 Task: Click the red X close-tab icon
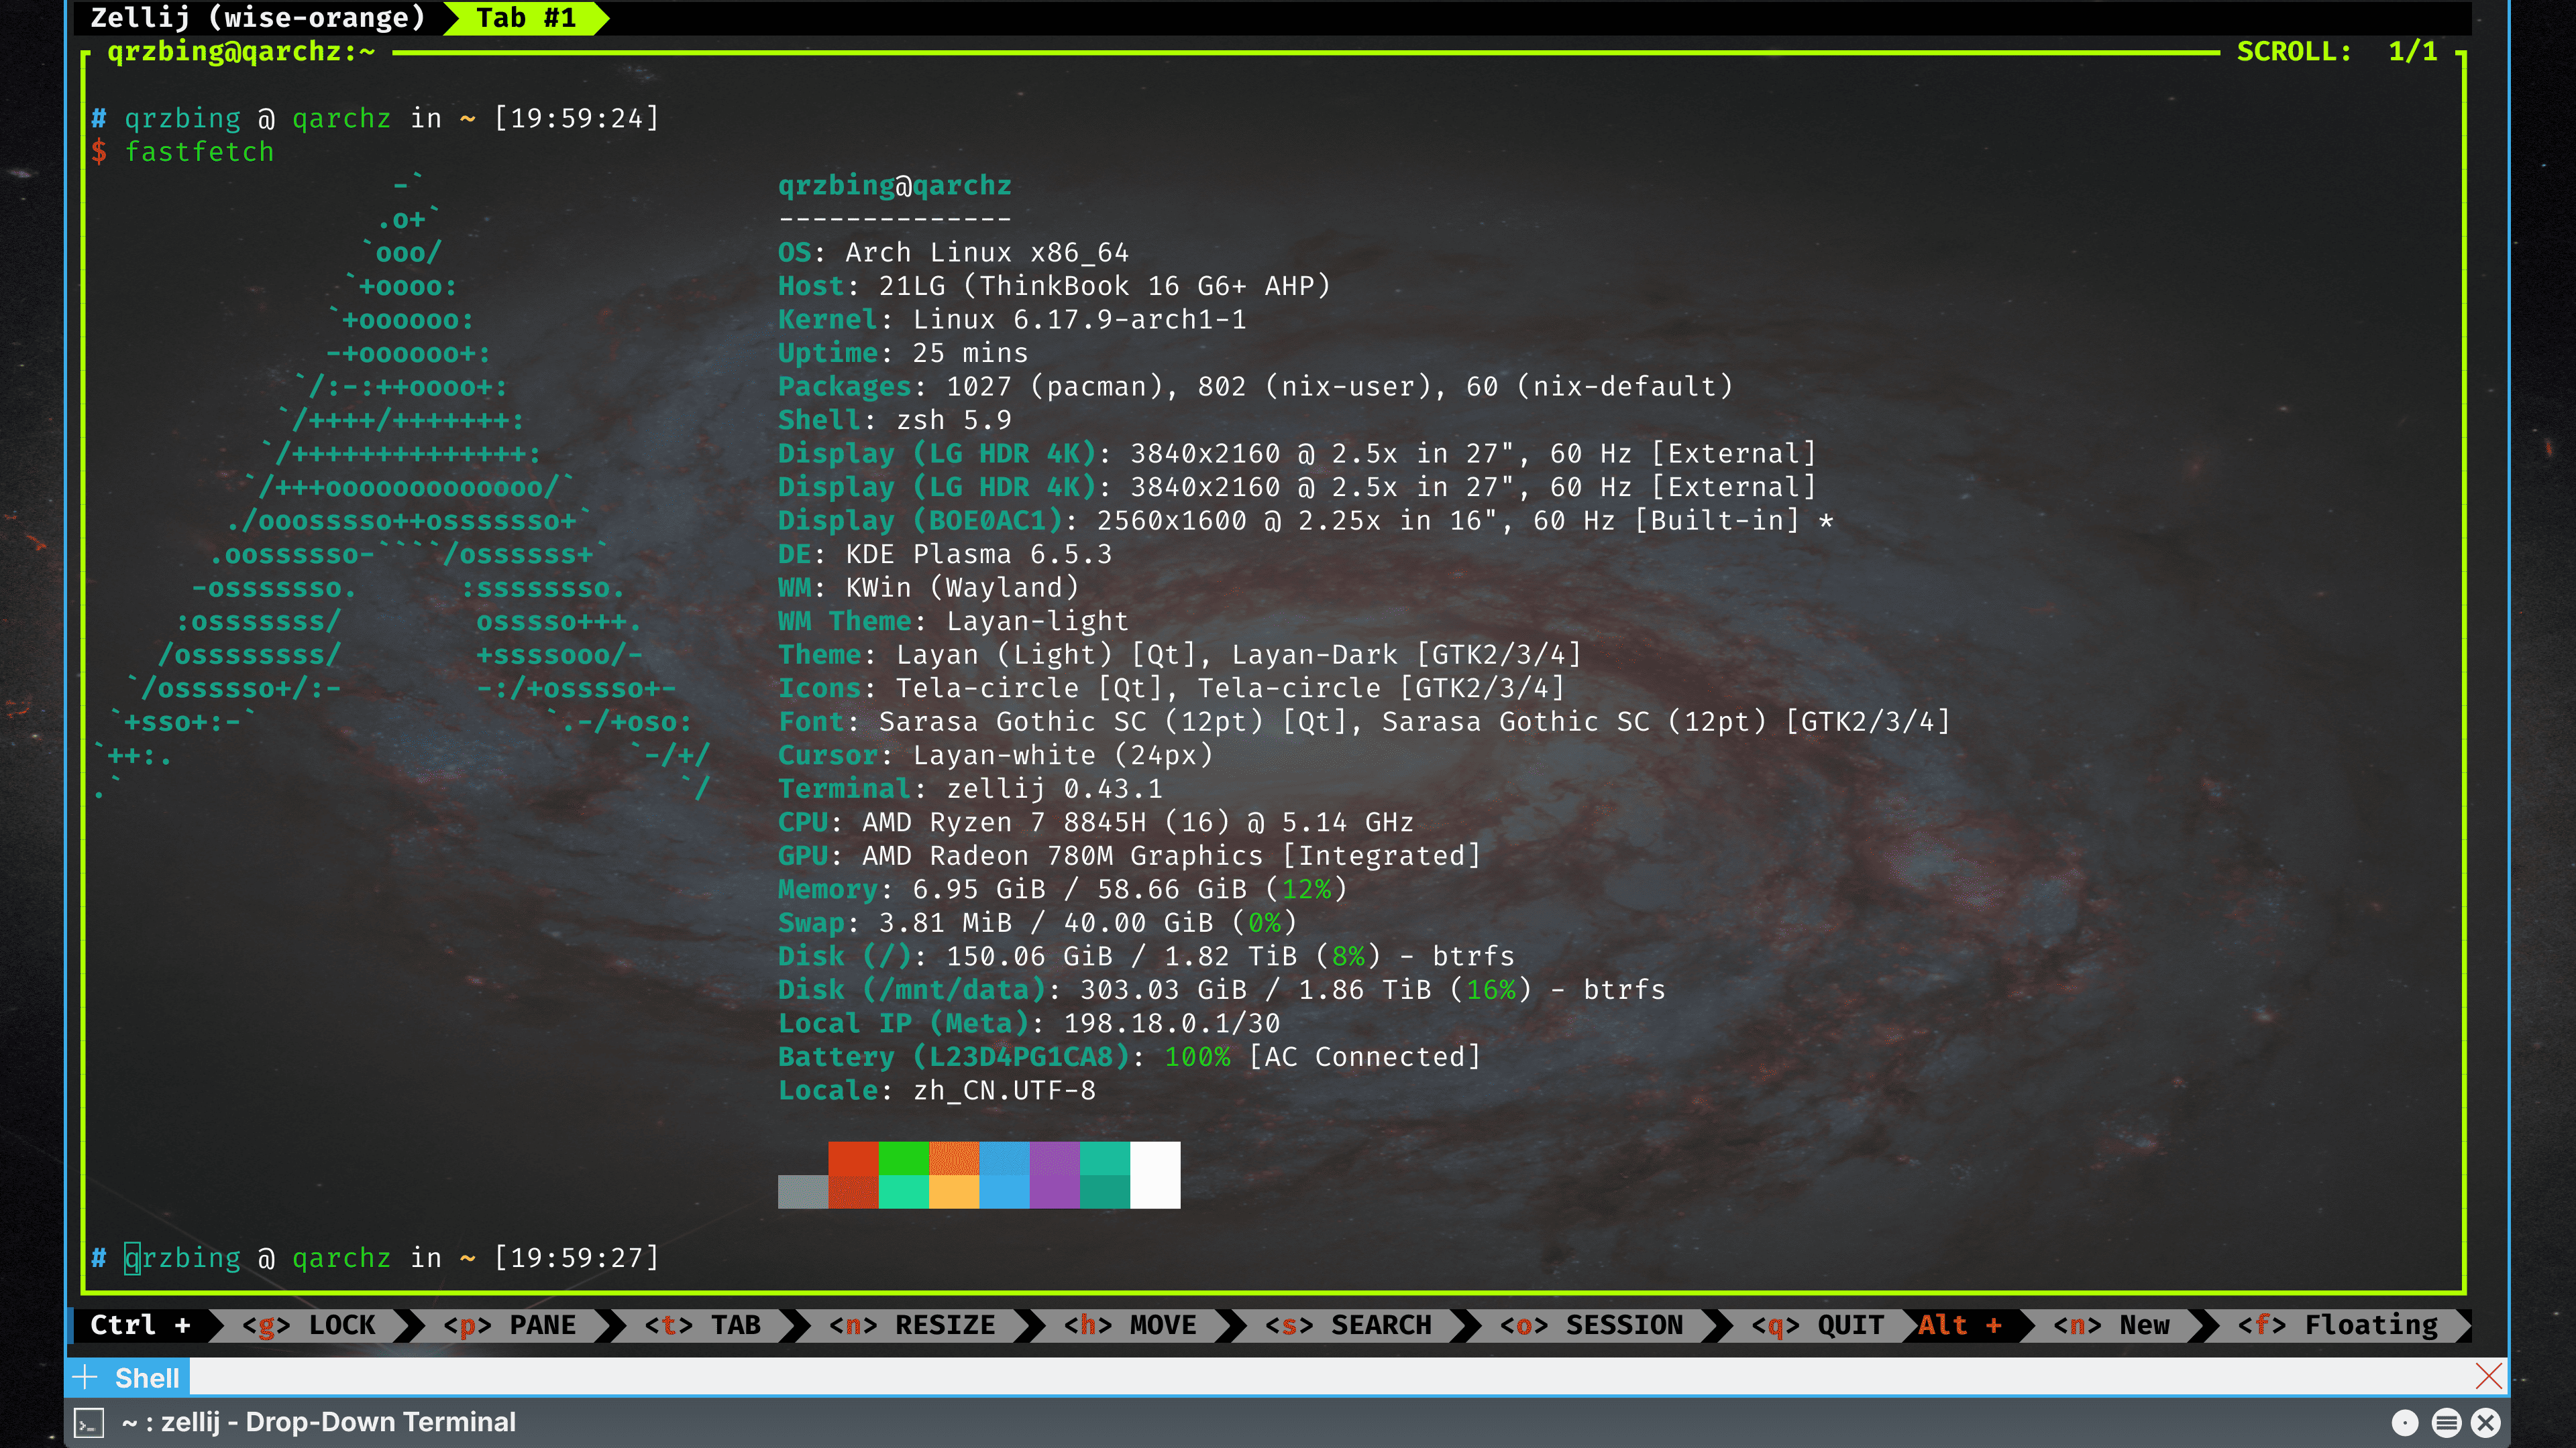pos(2489,1377)
